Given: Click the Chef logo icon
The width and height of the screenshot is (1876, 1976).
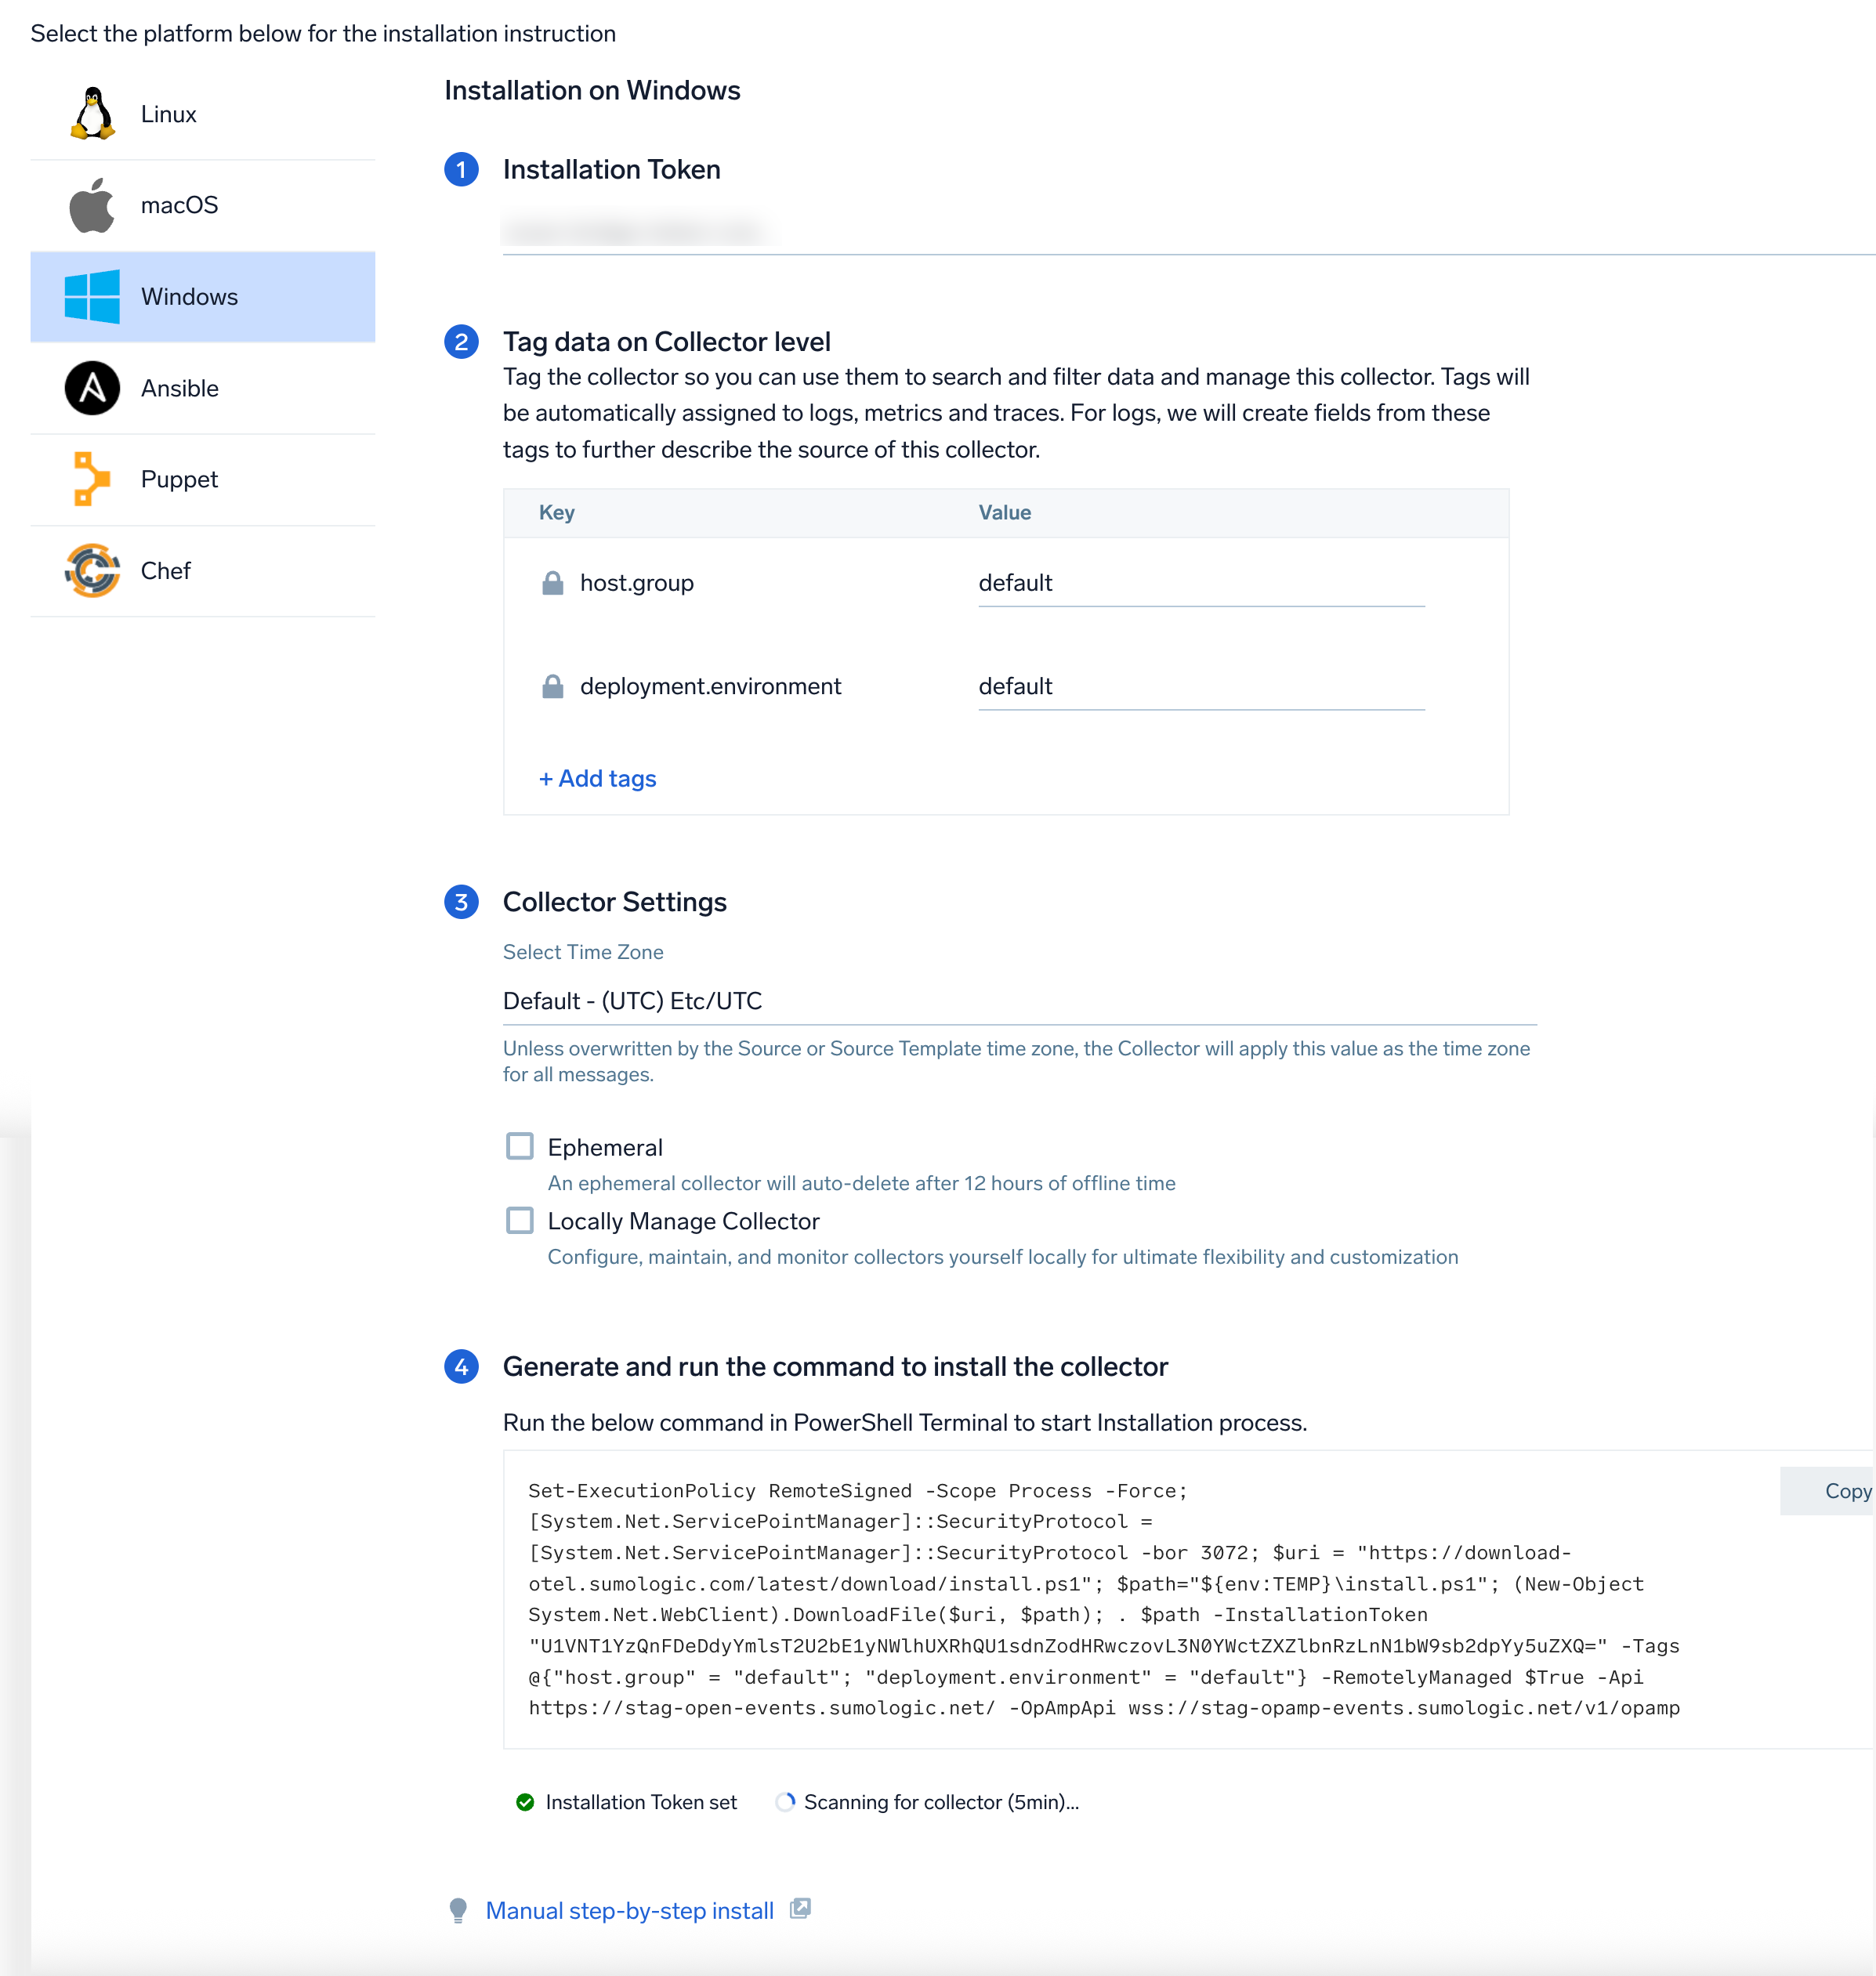Looking at the screenshot, I should [92, 571].
